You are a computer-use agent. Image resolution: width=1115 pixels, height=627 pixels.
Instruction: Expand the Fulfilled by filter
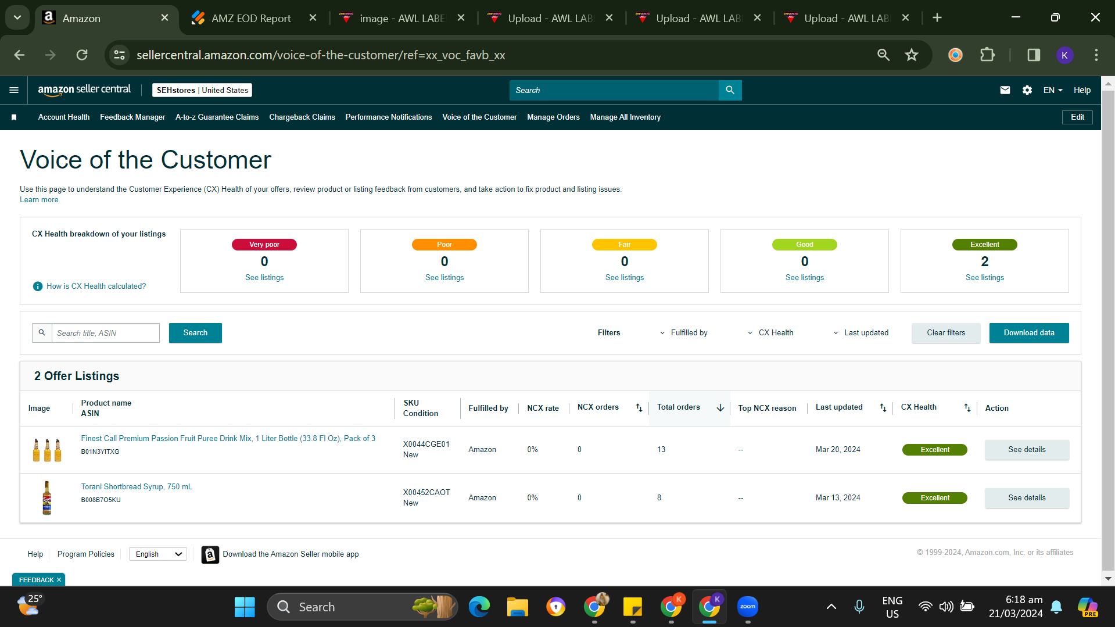point(683,333)
